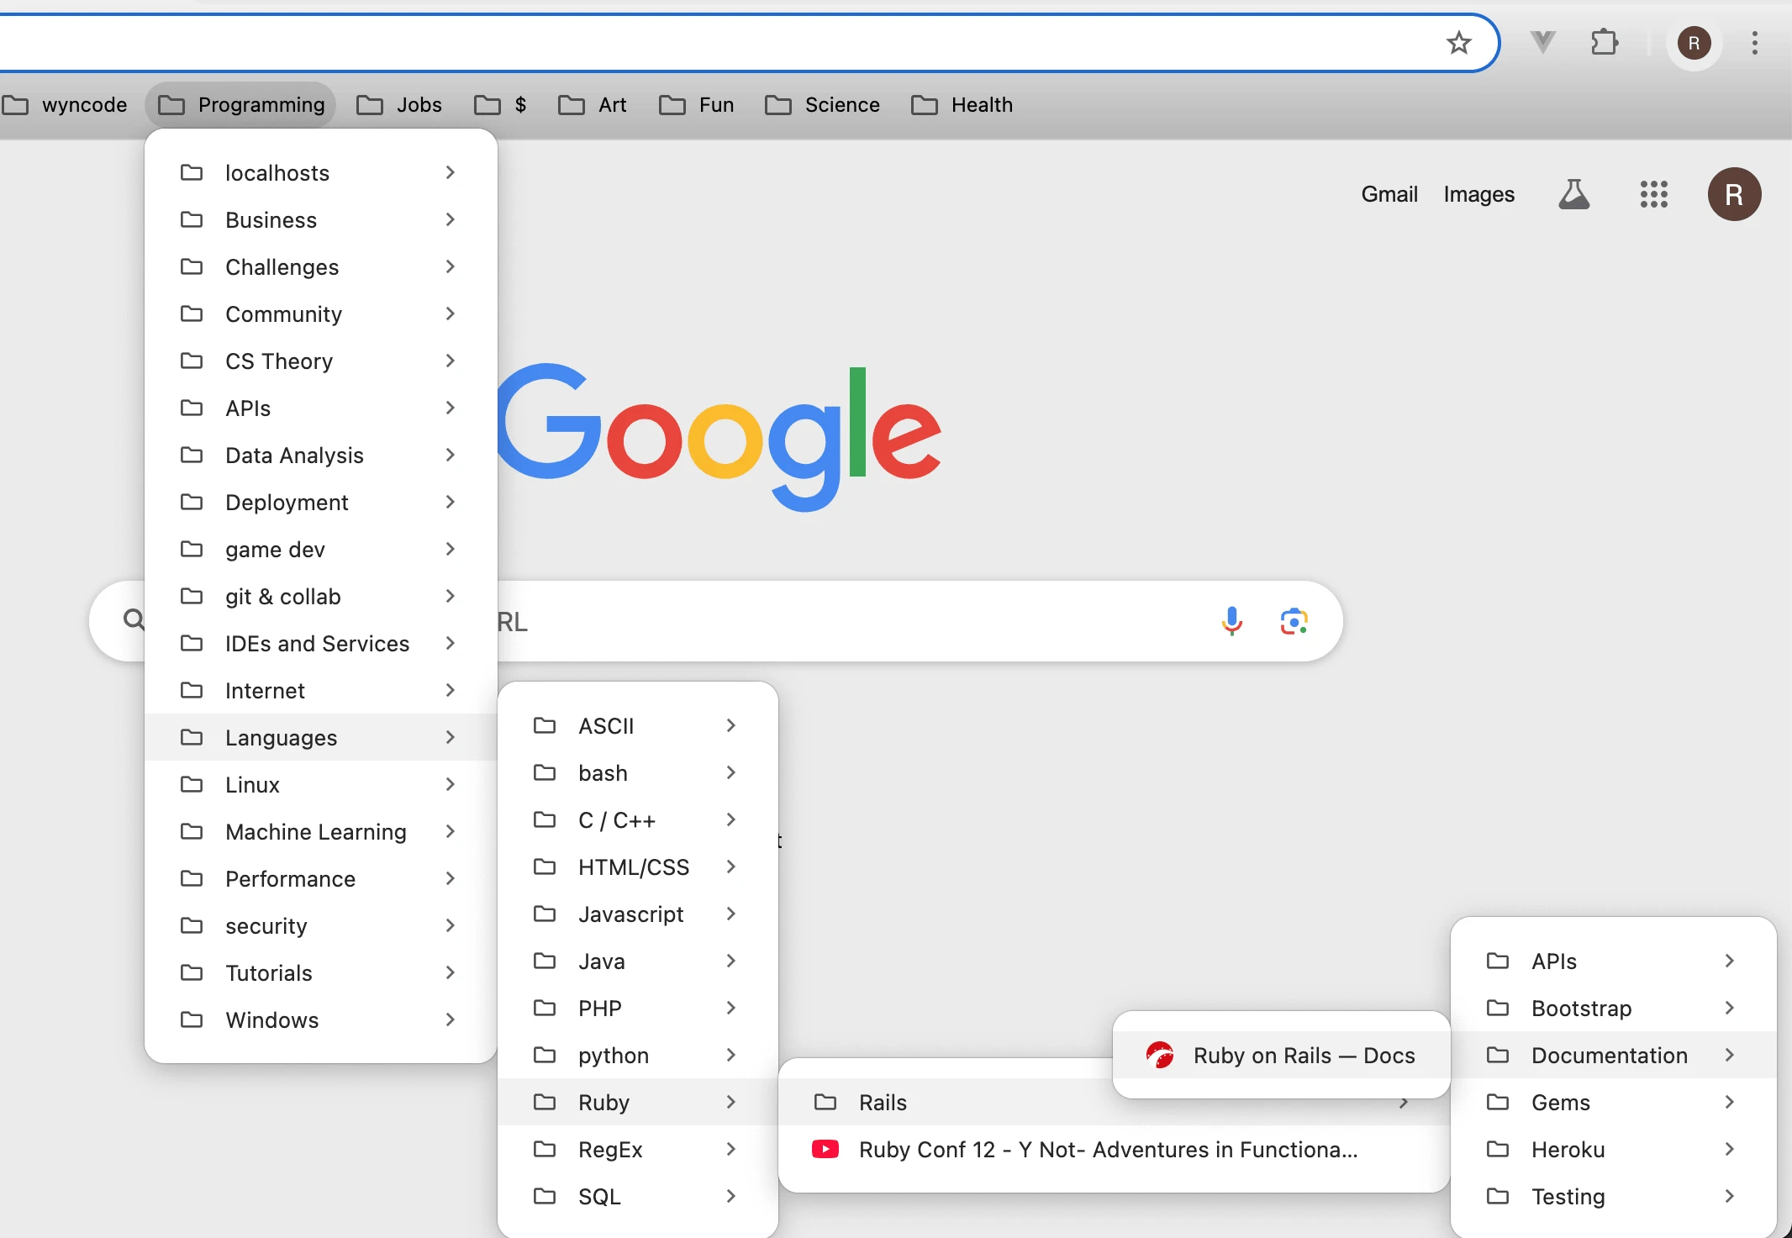Click the Vue devtools extension icon

pyautogui.click(x=1542, y=42)
